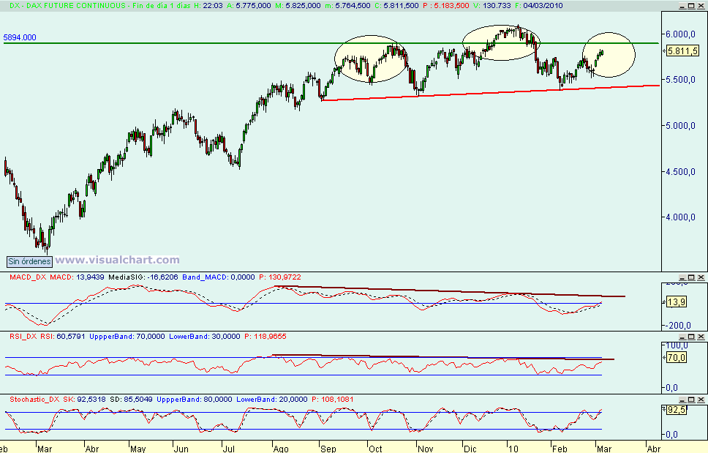
Task: Select the green 5894.000 resistance line
Action: [219, 43]
